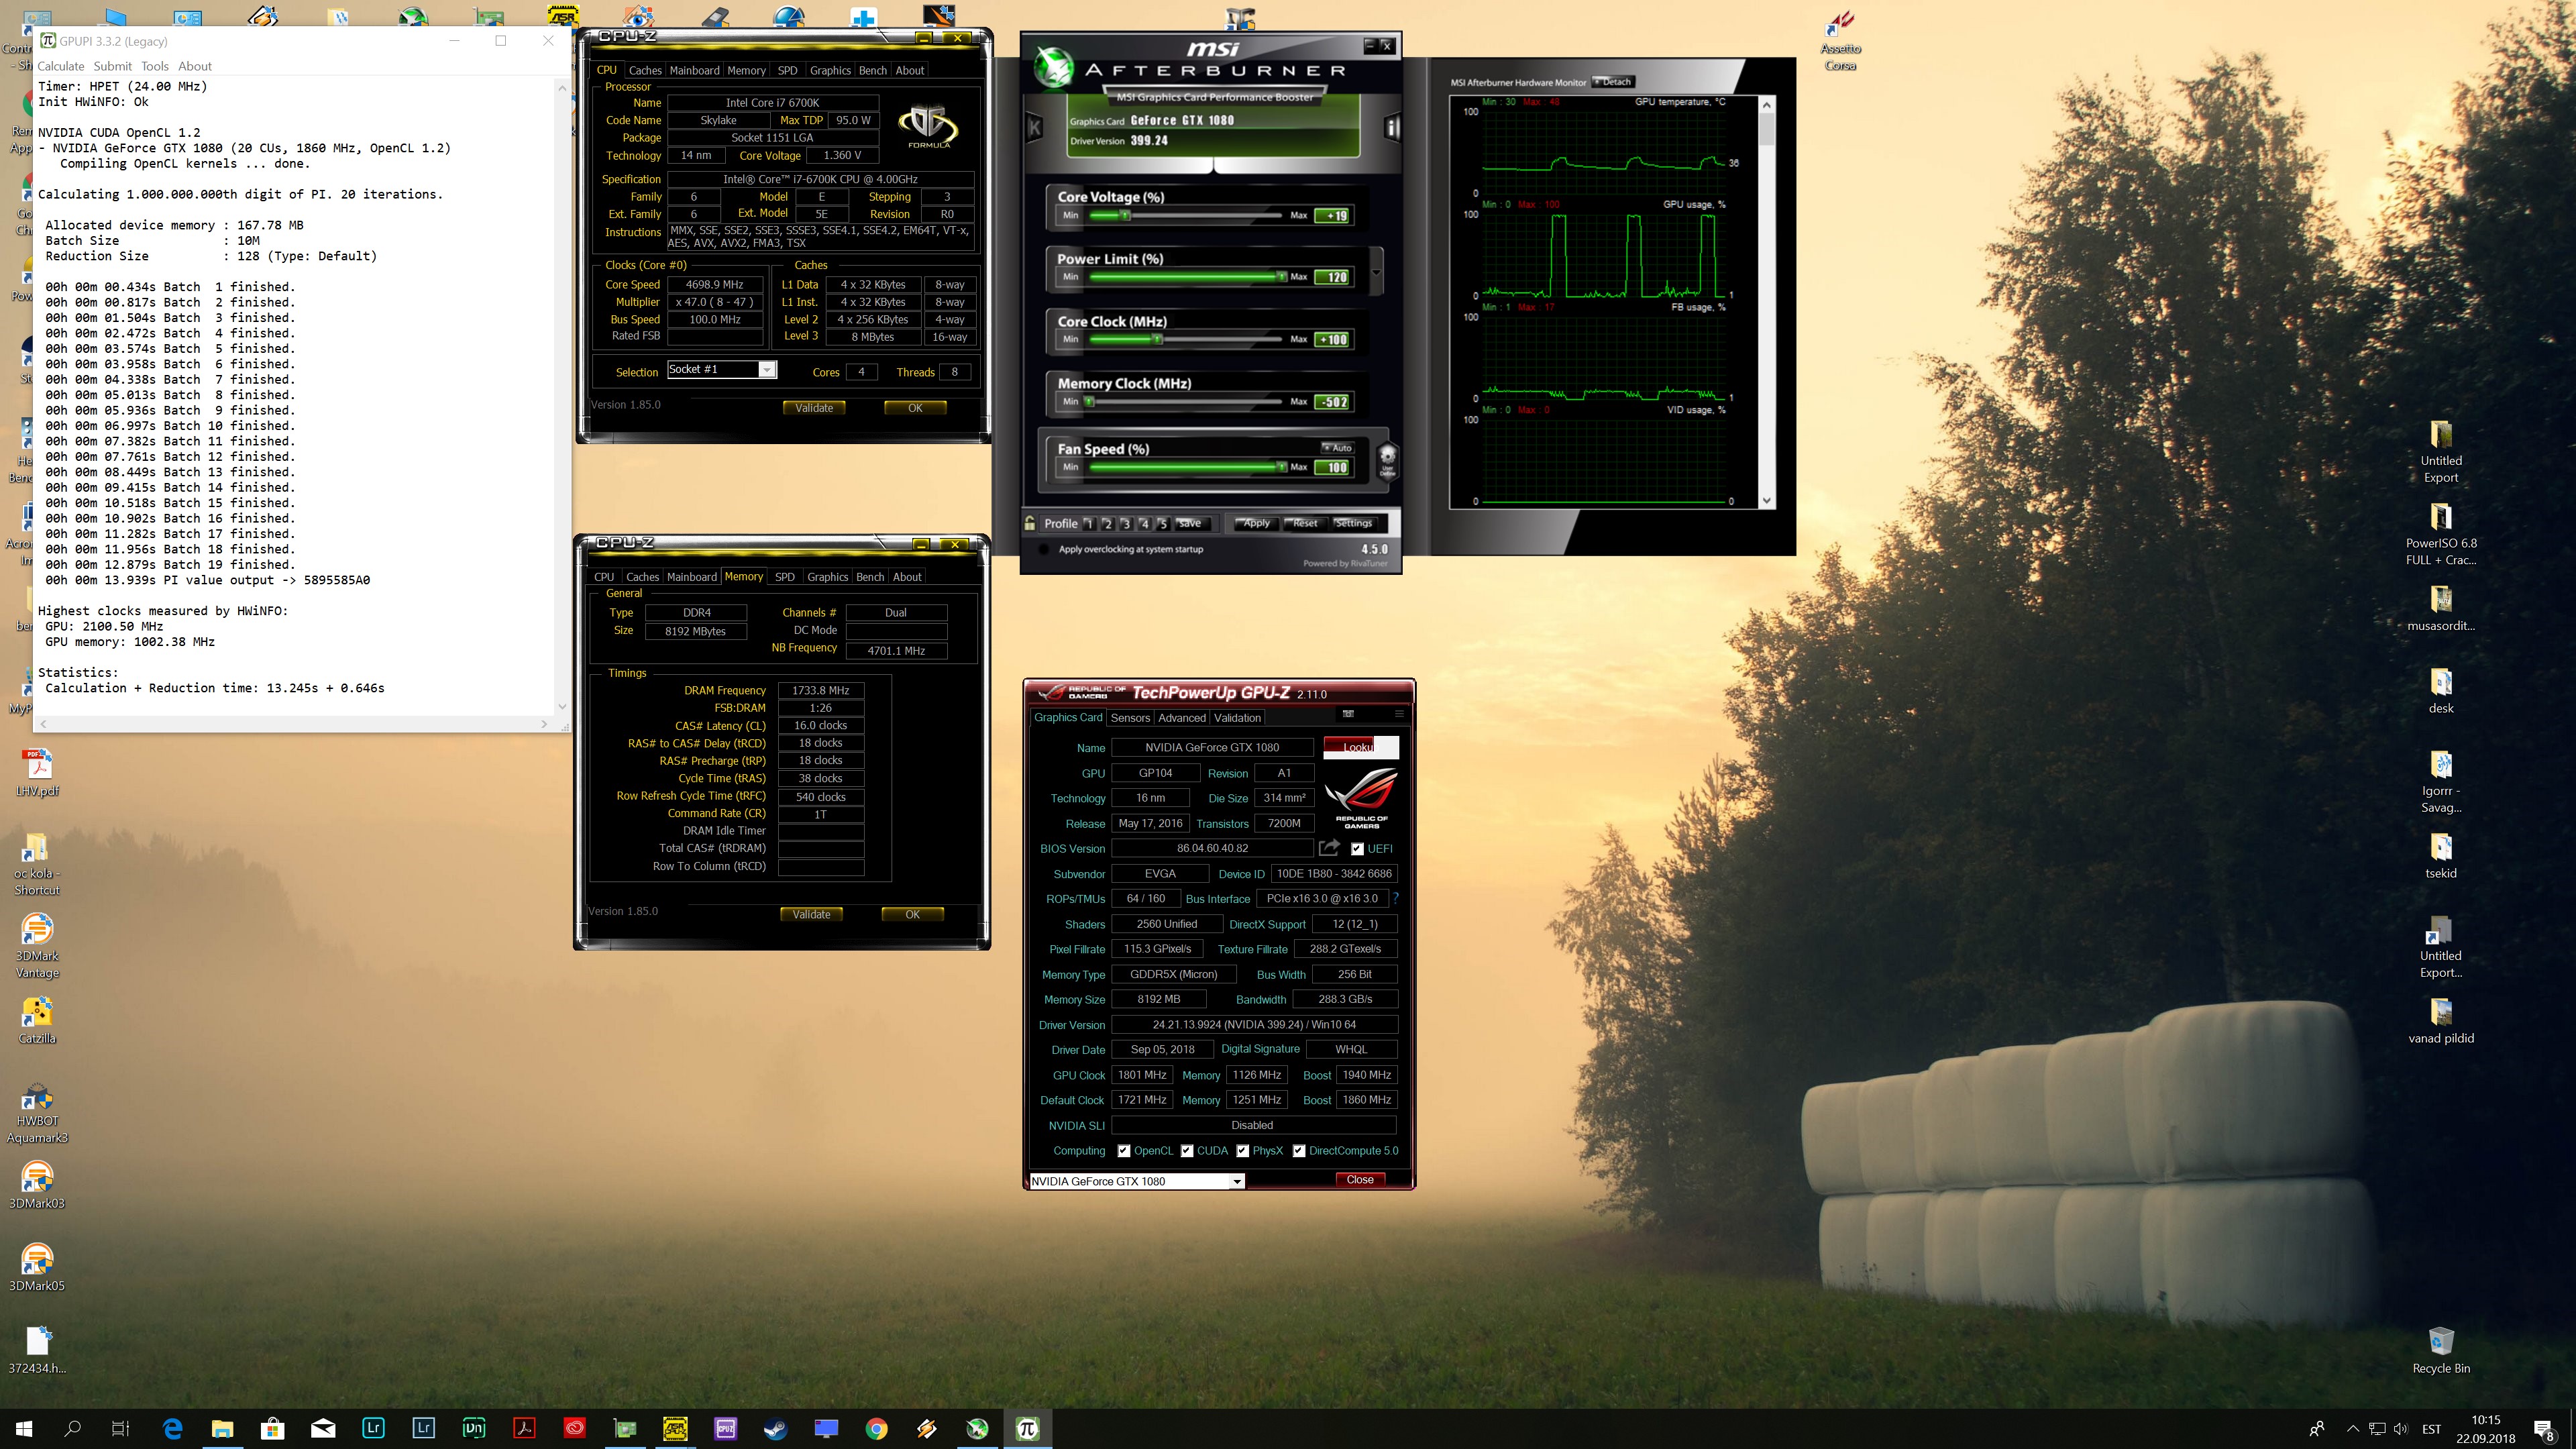Select PowerISO 6.8 desktop folder
Viewport: 2576px width, 1449px height.
[x=2441, y=534]
